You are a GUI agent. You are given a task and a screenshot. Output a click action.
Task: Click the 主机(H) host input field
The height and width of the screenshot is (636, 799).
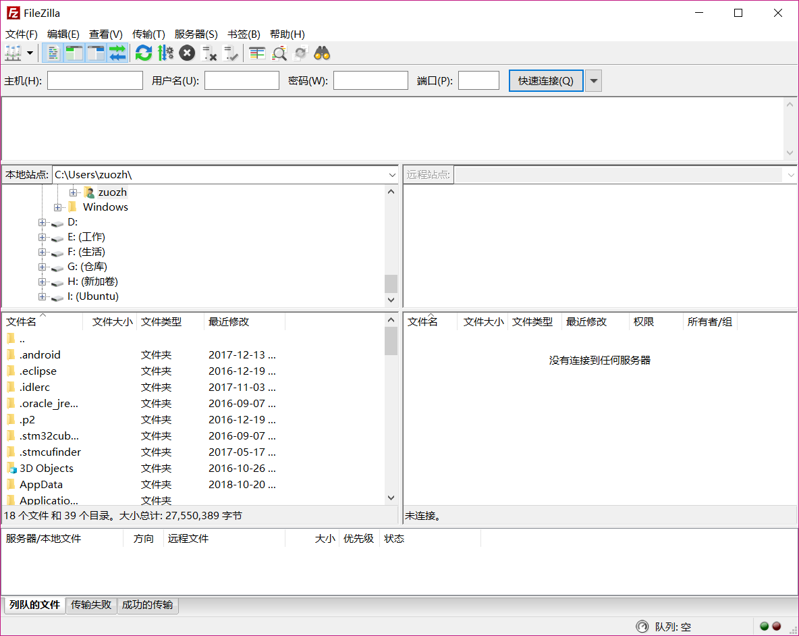point(94,80)
